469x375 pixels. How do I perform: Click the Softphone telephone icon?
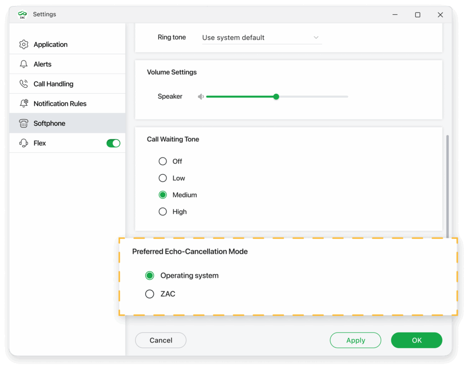pyautogui.click(x=23, y=123)
